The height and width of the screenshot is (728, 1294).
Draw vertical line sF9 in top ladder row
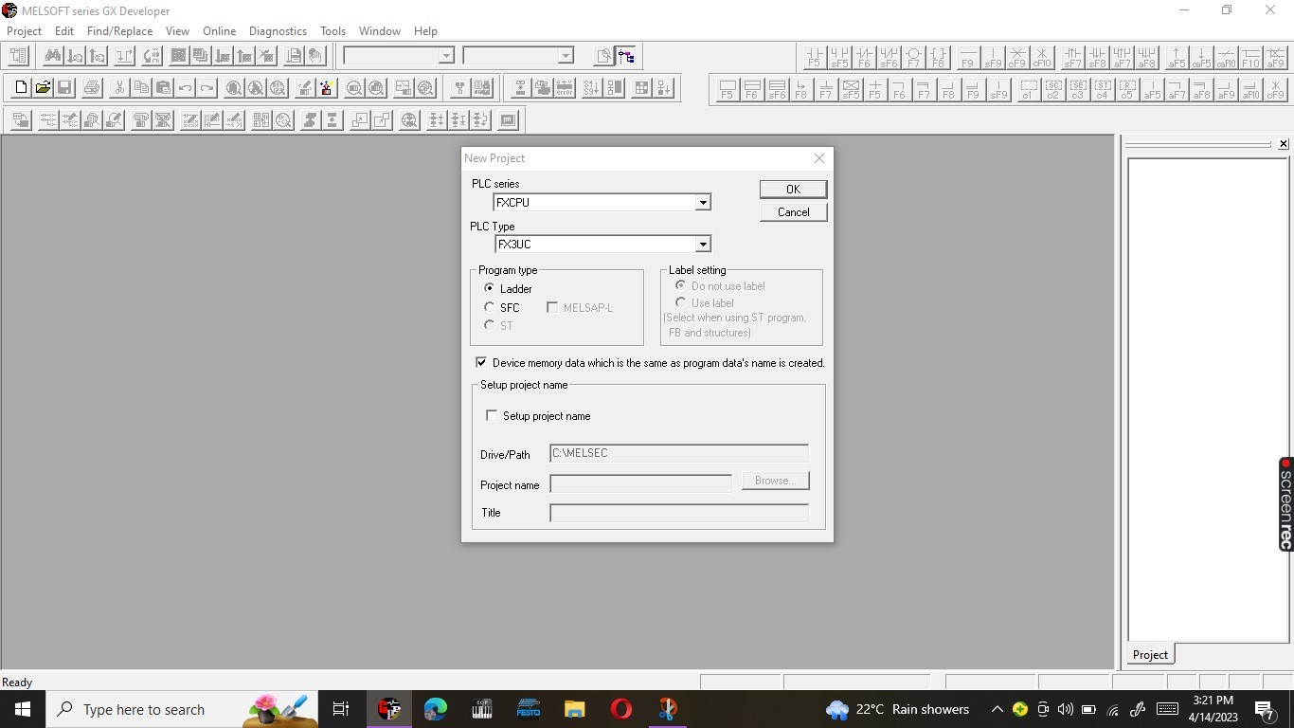pos(992,57)
